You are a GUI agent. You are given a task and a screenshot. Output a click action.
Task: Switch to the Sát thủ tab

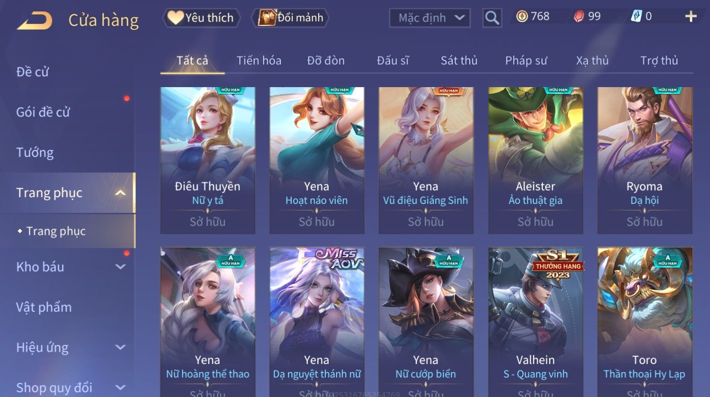point(459,61)
